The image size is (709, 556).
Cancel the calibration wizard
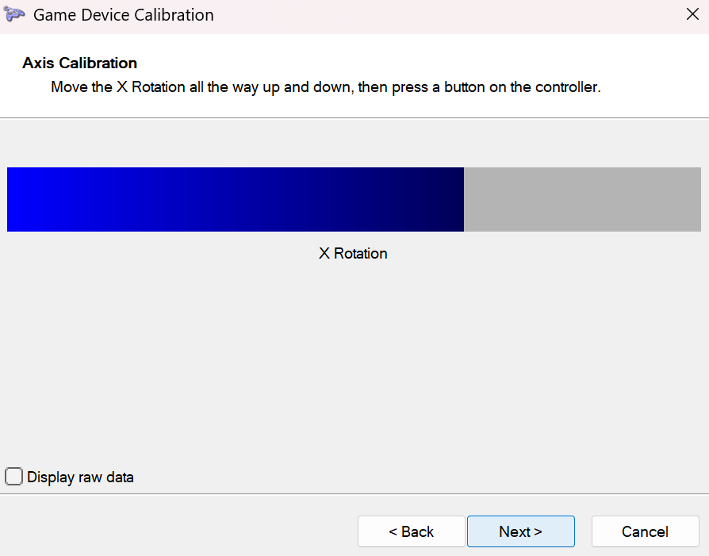pyautogui.click(x=645, y=531)
